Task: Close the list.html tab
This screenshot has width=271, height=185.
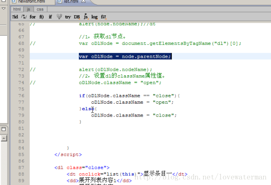Action: (x=84, y=1)
